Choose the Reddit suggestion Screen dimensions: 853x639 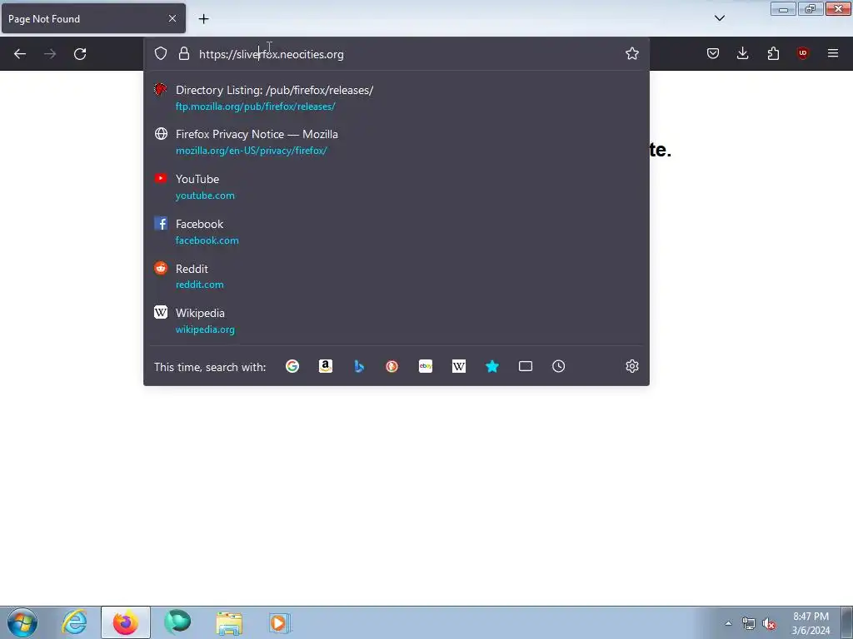(x=396, y=276)
